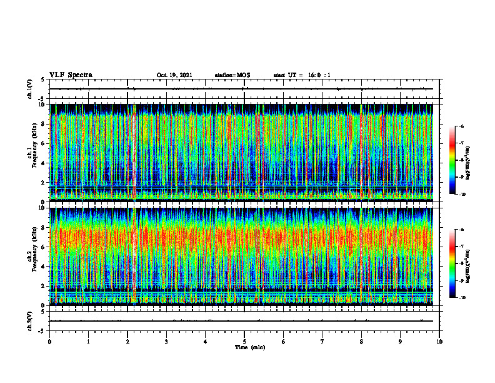Click the "VLF Spectra" plot title
The width and height of the screenshot is (495, 383).
(71, 75)
